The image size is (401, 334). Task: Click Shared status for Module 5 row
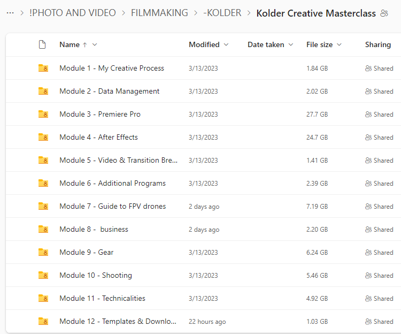379,161
